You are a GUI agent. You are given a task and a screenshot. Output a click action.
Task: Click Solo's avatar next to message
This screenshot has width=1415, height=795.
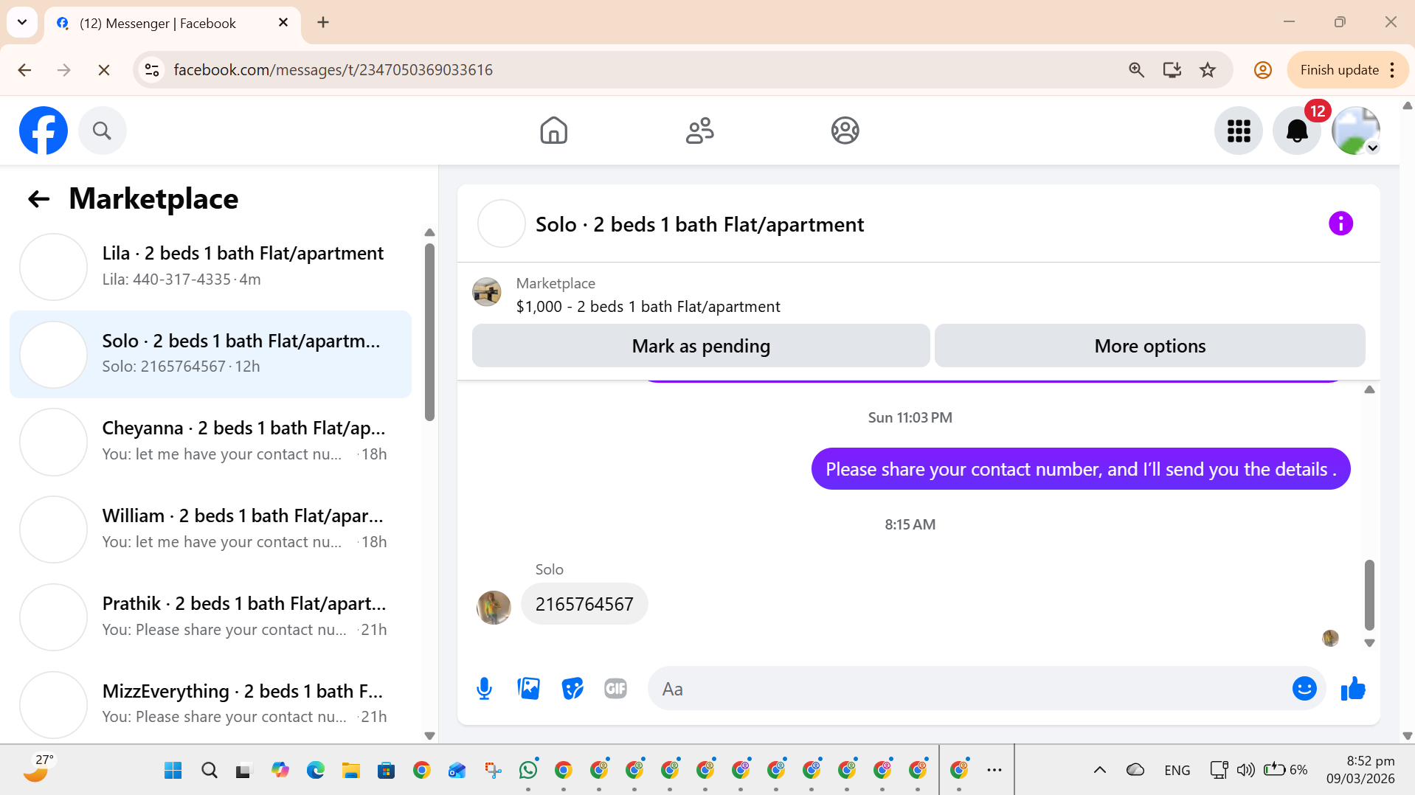[494, 608]
